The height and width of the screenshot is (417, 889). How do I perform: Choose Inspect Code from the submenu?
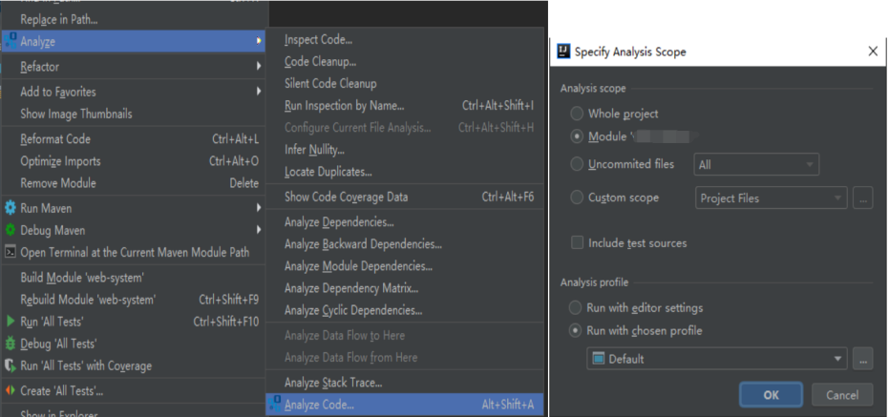click(x=318, y=40)
